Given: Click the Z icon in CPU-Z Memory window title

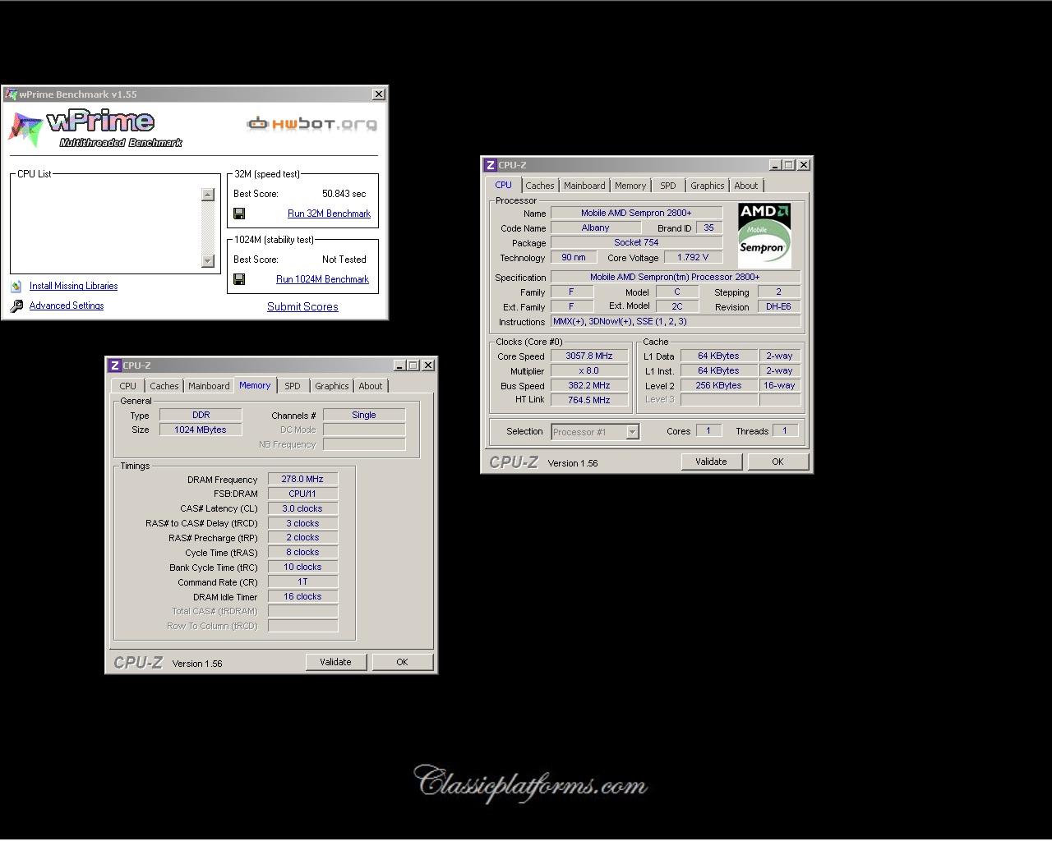Looking at the screenshot, I should tap(115, 365).
